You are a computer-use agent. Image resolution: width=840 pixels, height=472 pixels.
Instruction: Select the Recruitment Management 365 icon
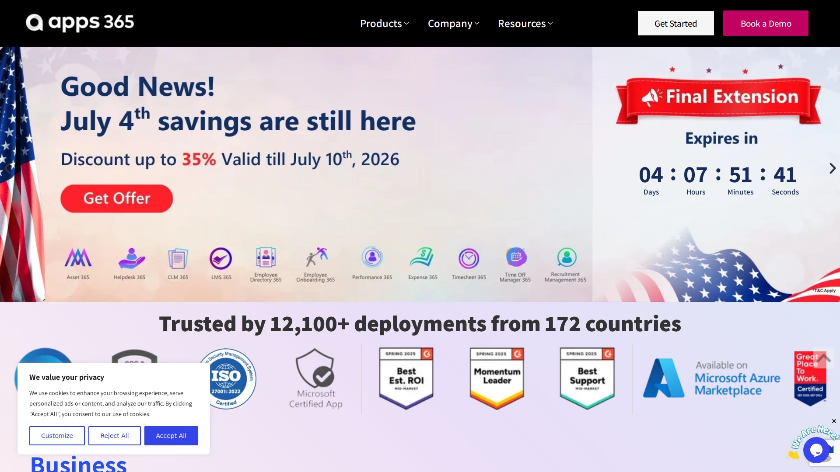pos(567,257)
